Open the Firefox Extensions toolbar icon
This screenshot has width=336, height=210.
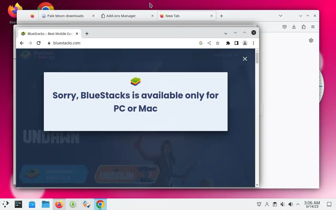[303, 27]
